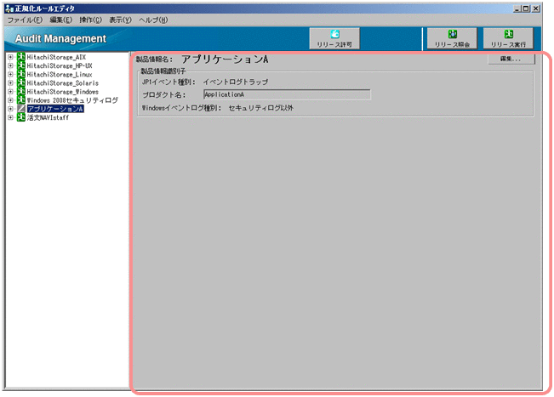
Task: Open the ファイル(F) menu
Action: (25, 20)
